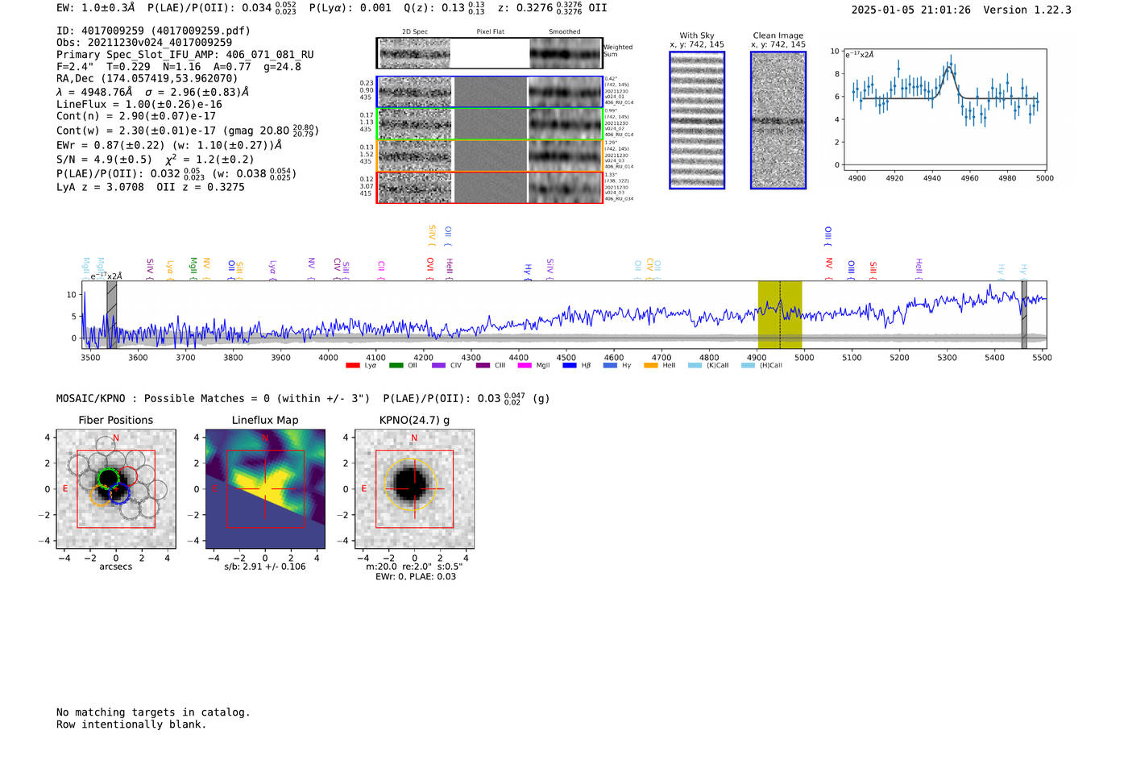Click the hatched gray band near 3550 Å
This screenshot has height=768, width=1128.
[112, 314]
